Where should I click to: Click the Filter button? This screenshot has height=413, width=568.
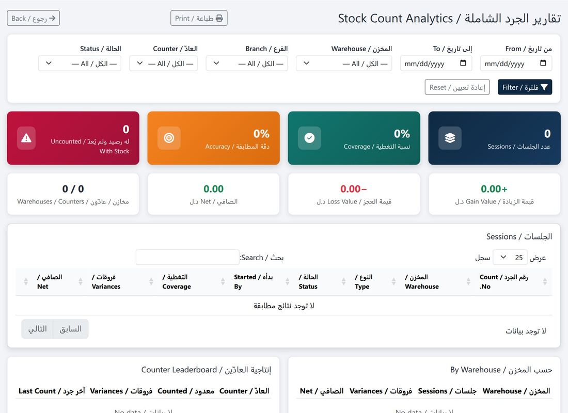525,87
